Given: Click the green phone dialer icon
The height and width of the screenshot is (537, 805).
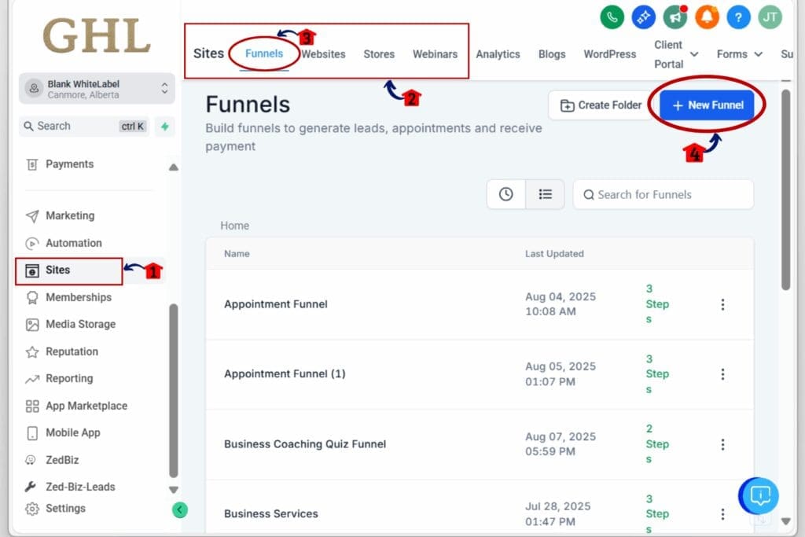Looking at the screenshot, I should [x=612, y=17].
